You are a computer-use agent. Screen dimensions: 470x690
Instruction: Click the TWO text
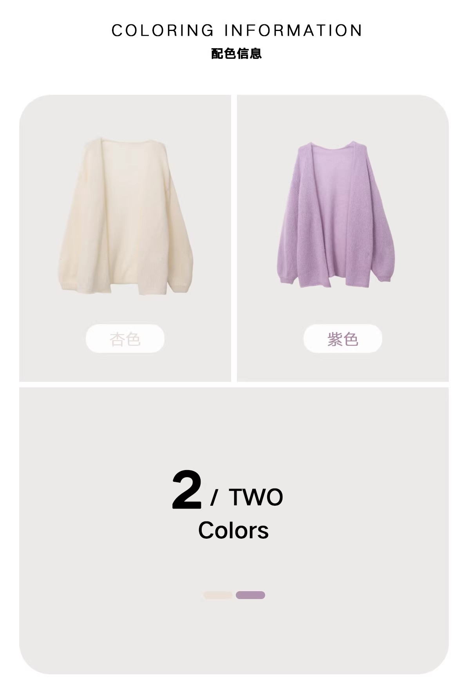pyautogui.click(x=256, y=497)
